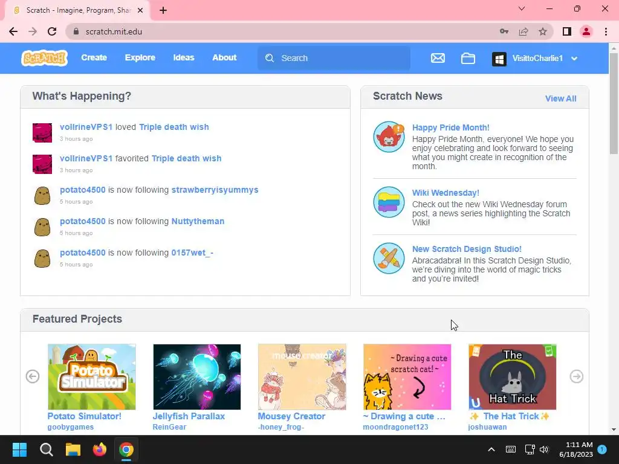Open strawberryisyummys profile link
Viewport: 619px width, 464px height.
215,190
